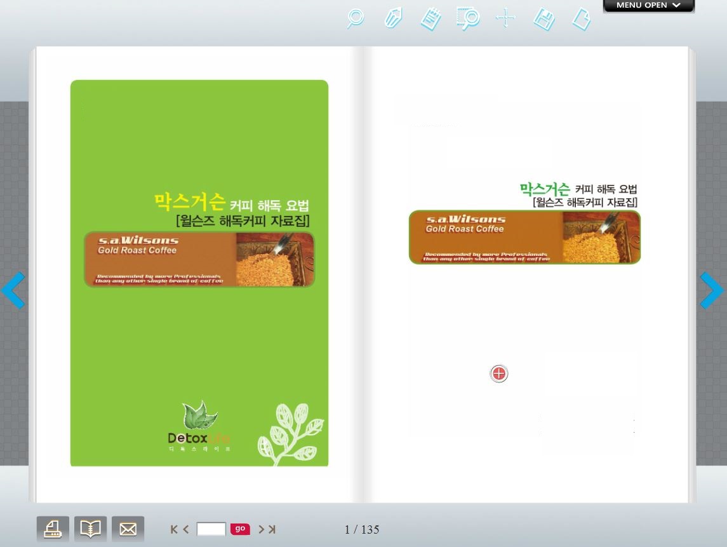Click the page number input field
The image size is (727, 547).
click(x=211, y=529)
